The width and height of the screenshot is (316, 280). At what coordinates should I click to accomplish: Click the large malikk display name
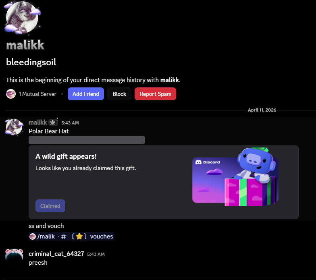25,45
